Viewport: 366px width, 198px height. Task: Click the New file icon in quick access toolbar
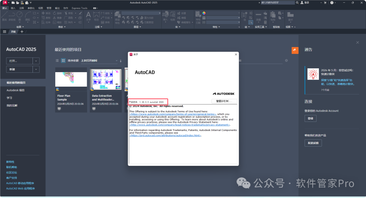click(x=13, y=3)
